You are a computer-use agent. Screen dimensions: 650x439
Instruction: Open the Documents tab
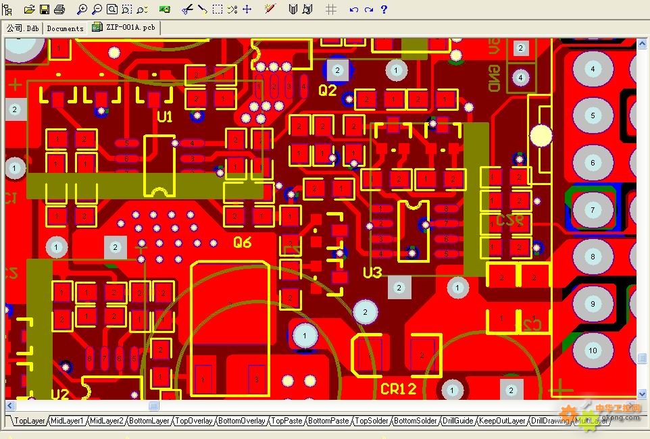click(x=65, y=28)
